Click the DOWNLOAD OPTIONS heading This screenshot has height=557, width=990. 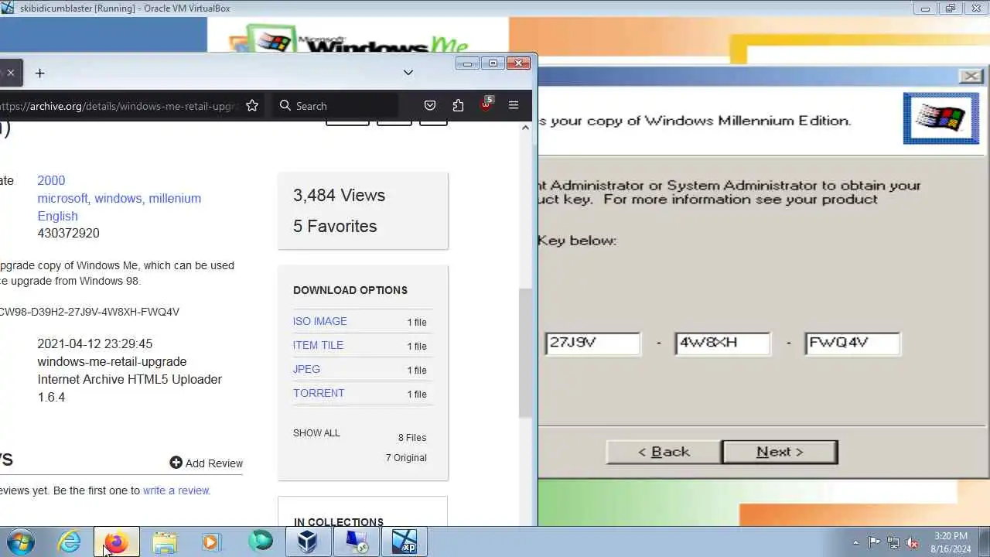pos(350,290)
